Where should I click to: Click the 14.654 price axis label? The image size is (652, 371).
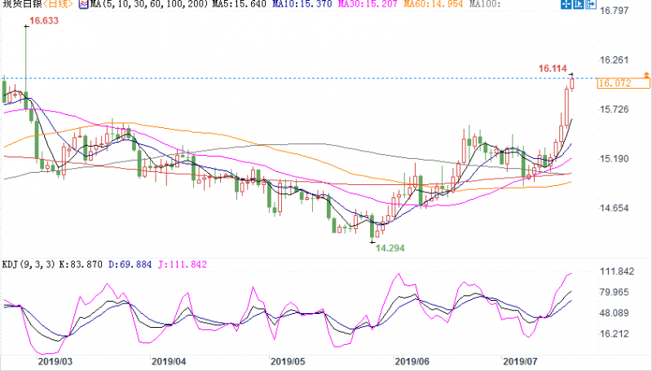(614, 209)
